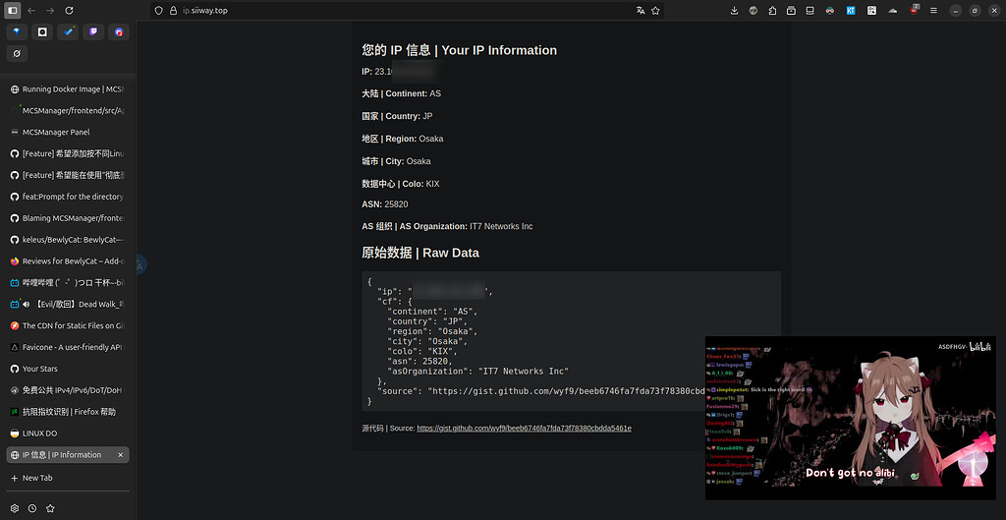
Task: Click the Raw Data heading
Action: [x=420, y=253]
